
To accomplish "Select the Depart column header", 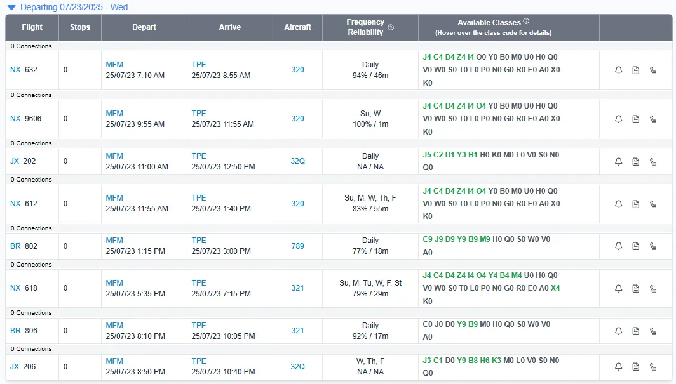I will [144, 27].
